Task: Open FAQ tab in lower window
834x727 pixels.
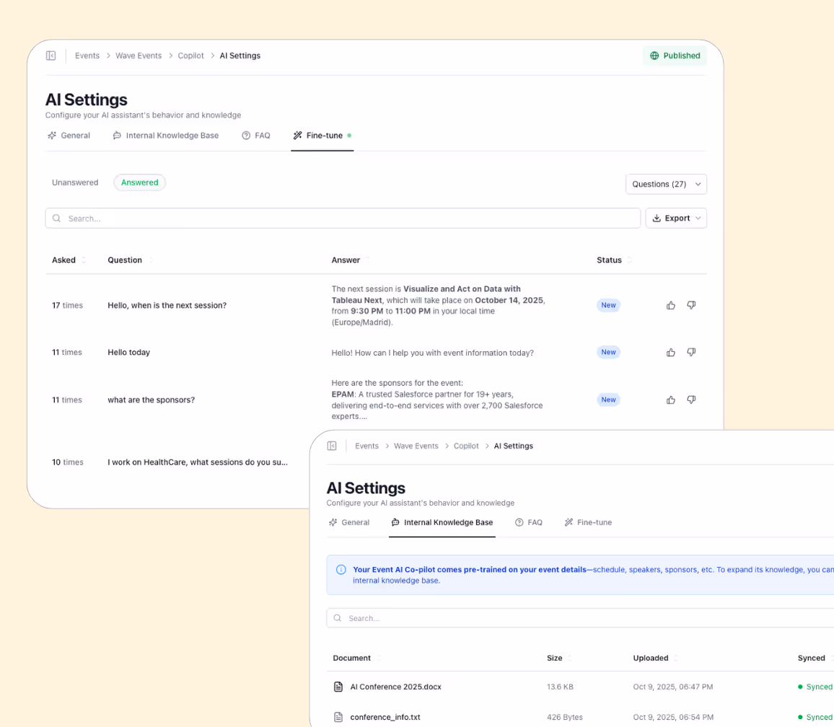Action: (530, 522)
